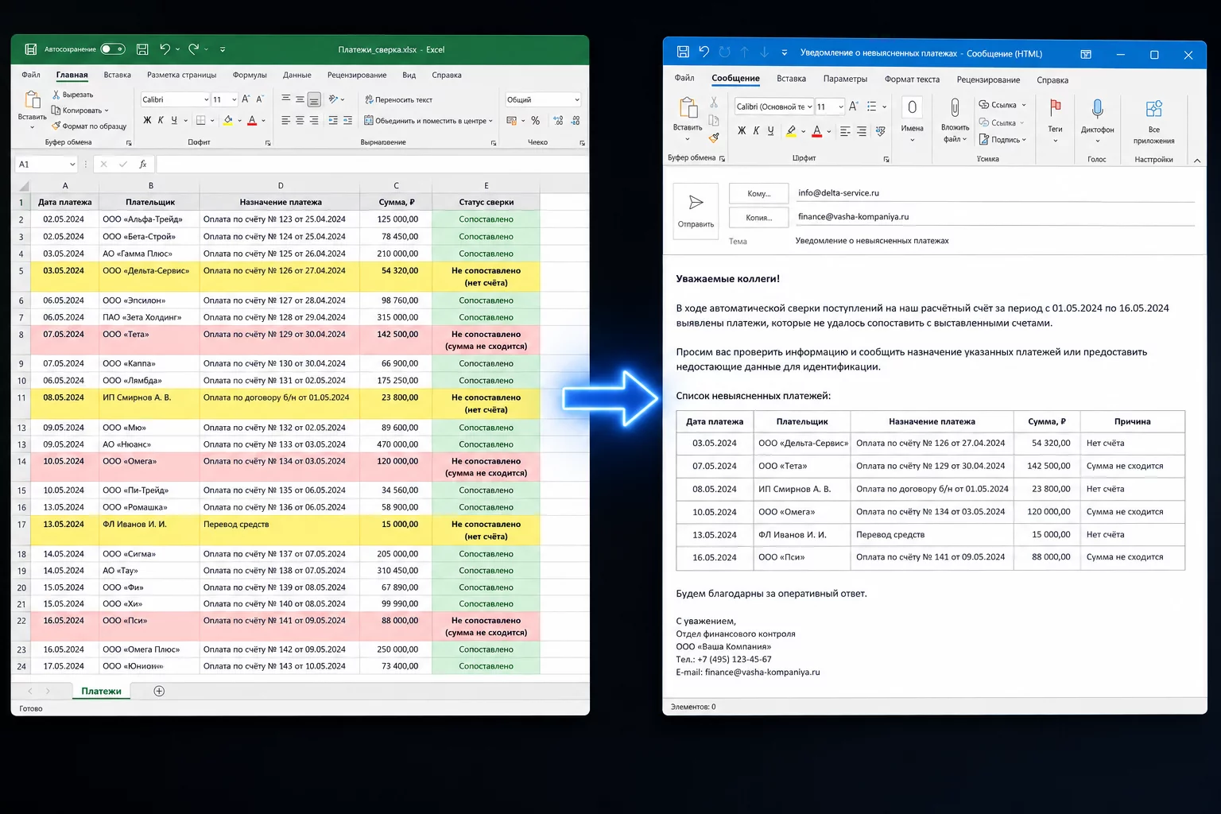
Task: Redo the last action in Excel
Action: (x=193, y=49)
